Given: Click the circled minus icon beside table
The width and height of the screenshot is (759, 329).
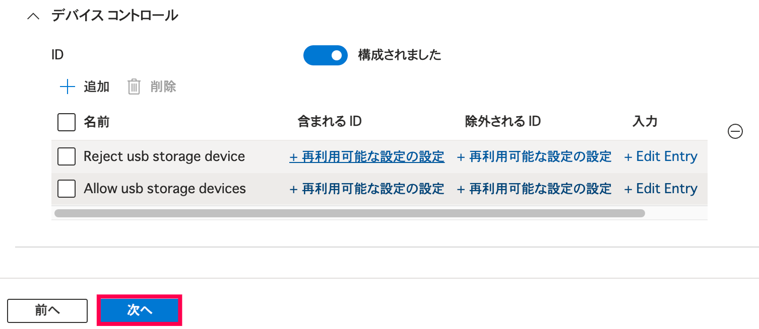Looking at the screenshot, I should pos(735,131).
